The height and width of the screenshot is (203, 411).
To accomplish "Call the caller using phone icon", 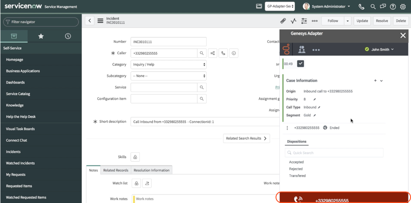I will point(223,53).
